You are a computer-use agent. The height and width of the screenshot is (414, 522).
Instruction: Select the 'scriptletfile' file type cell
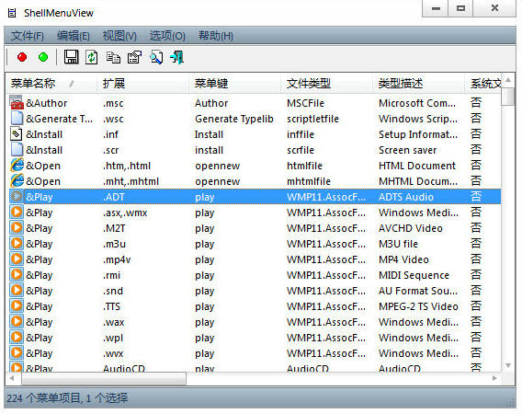(312, 119)
